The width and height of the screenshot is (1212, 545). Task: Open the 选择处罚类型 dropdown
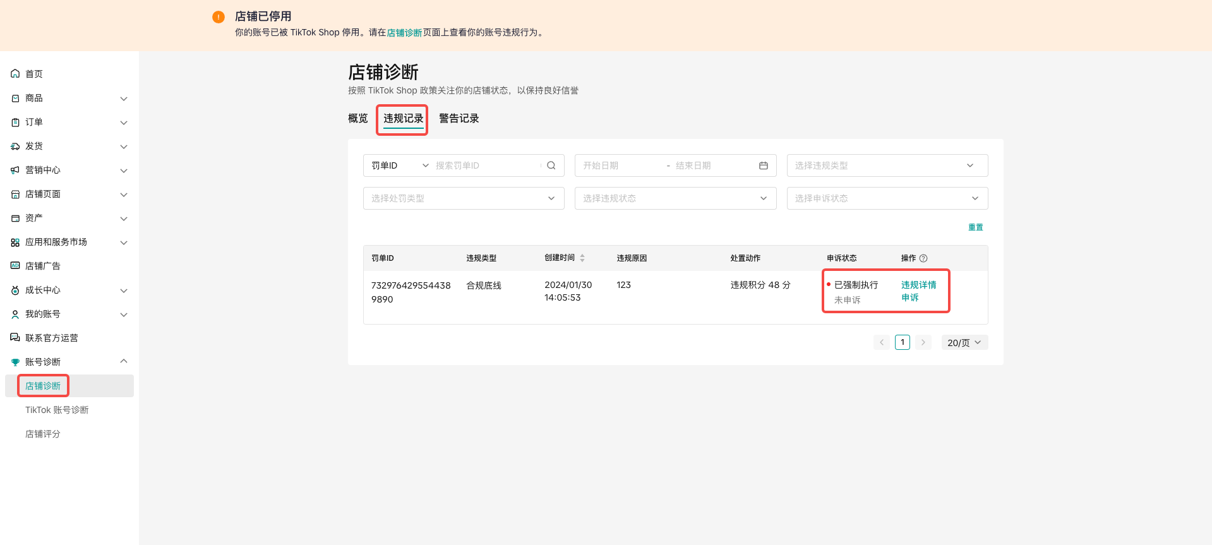[463, 198]
